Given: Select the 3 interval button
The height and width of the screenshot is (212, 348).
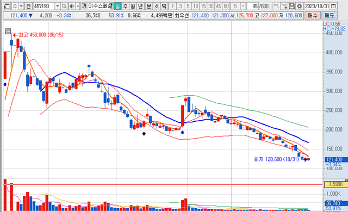Looking at the screenshot, I should coord(180,6).
